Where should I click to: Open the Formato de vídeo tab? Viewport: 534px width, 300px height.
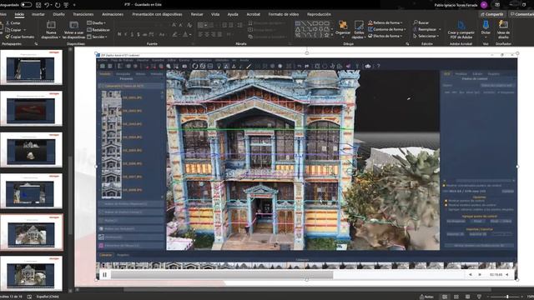click(x=284, y=14)
